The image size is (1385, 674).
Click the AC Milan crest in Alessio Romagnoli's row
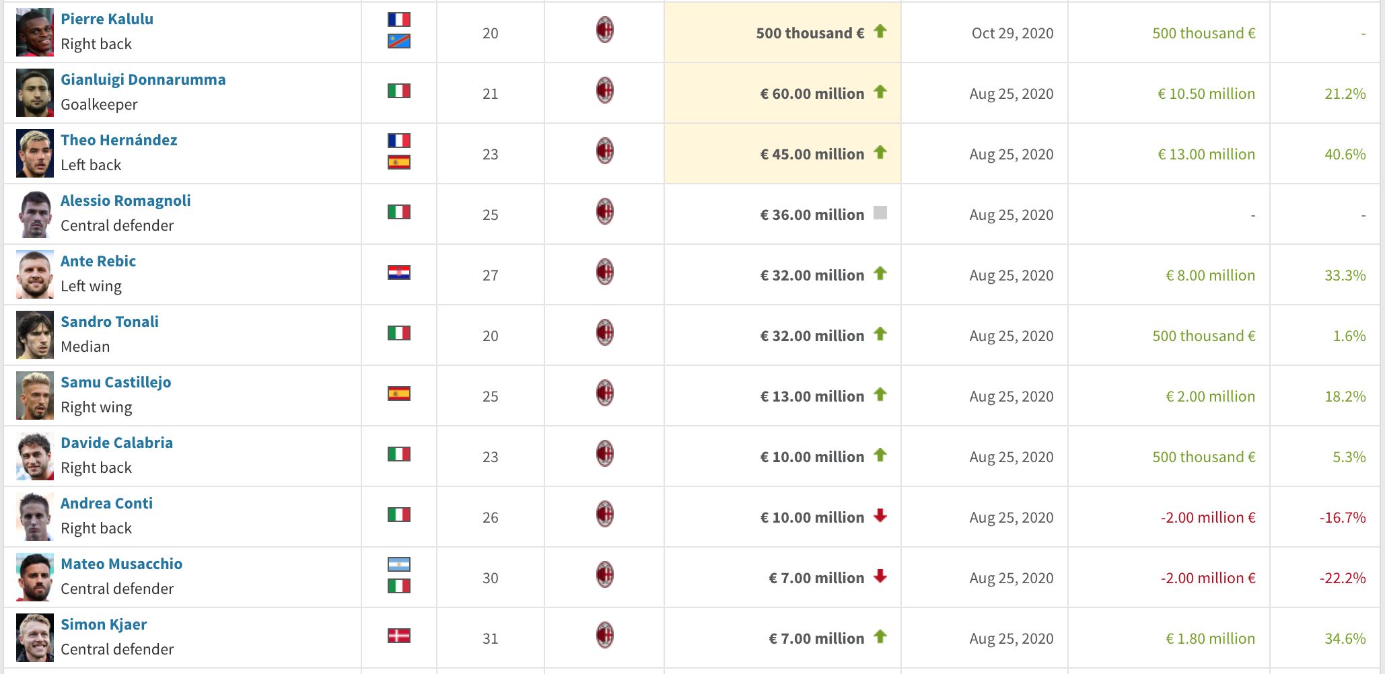(x=604, y=212)
